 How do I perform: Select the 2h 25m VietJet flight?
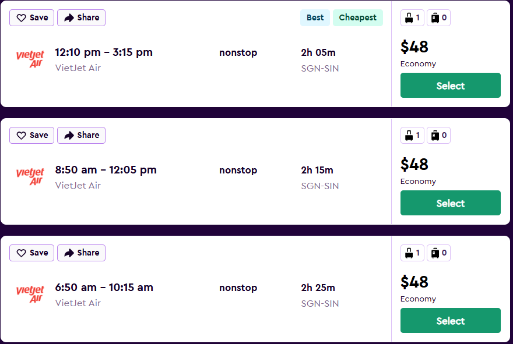click(x=450, y=321)
